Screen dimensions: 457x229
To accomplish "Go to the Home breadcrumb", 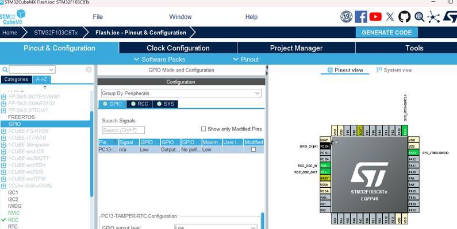I will point(10,33).
